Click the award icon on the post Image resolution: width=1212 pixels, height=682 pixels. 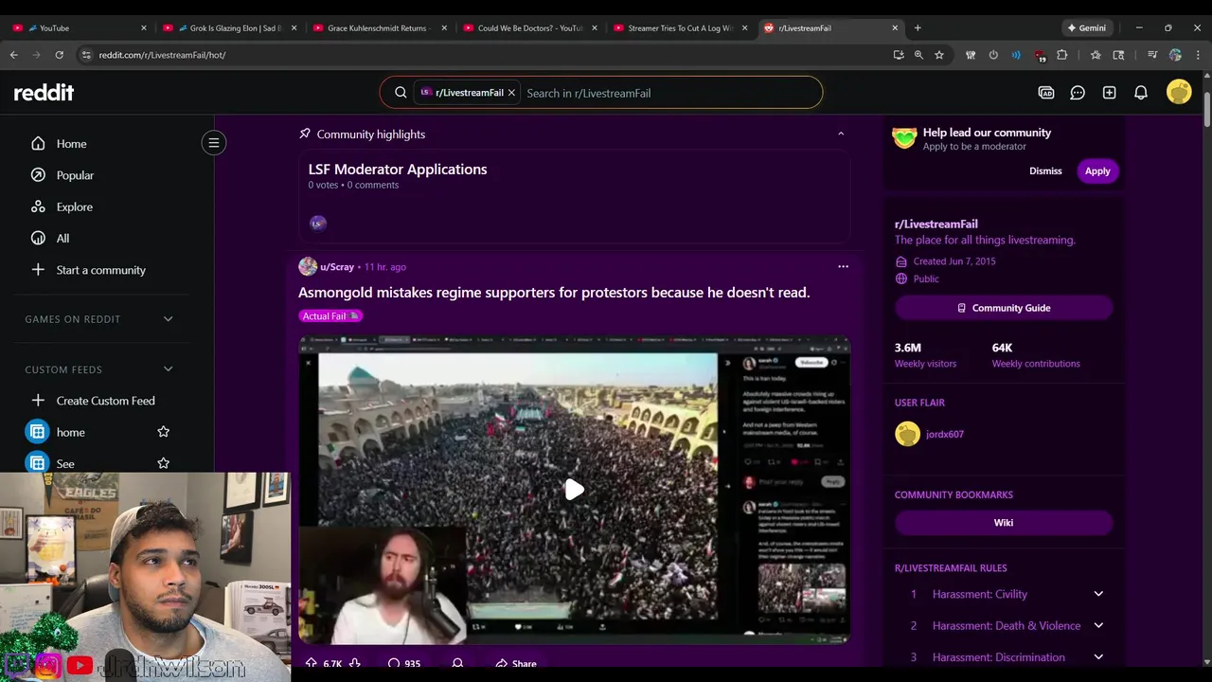[457, 663]
